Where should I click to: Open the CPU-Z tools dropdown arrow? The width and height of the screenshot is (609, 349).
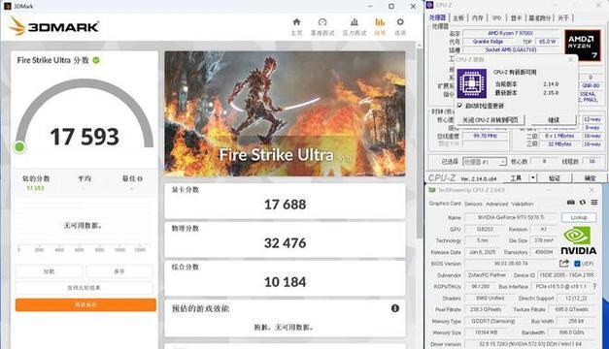click(533, 177)
